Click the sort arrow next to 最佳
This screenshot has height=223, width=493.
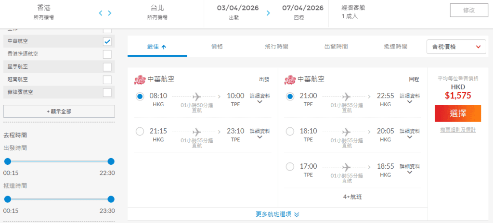164,47
